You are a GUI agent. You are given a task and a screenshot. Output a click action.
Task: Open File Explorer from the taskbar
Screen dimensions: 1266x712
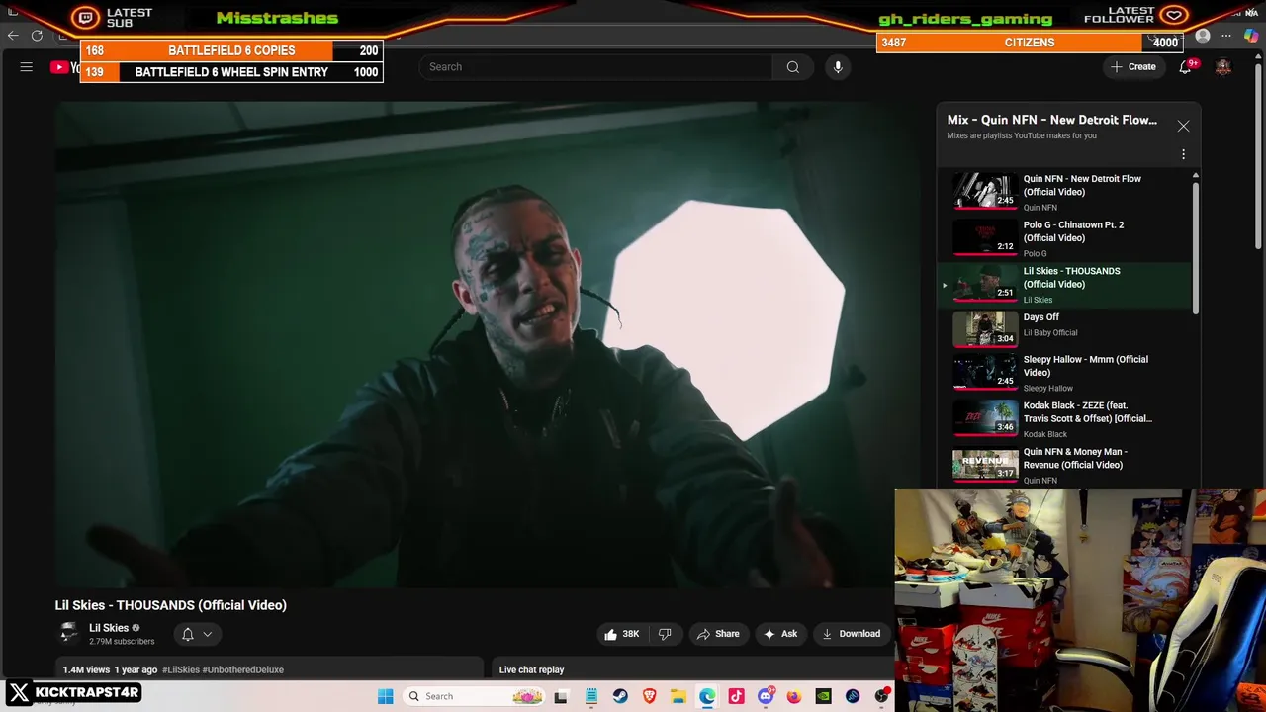(x=678, y=696)
